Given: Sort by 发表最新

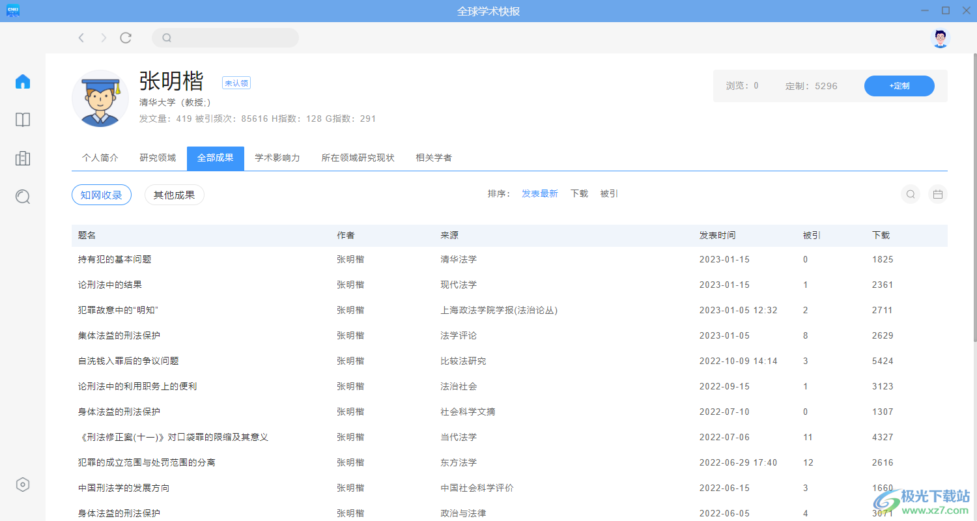Looking at the screenshot, I should coord(539,193).
